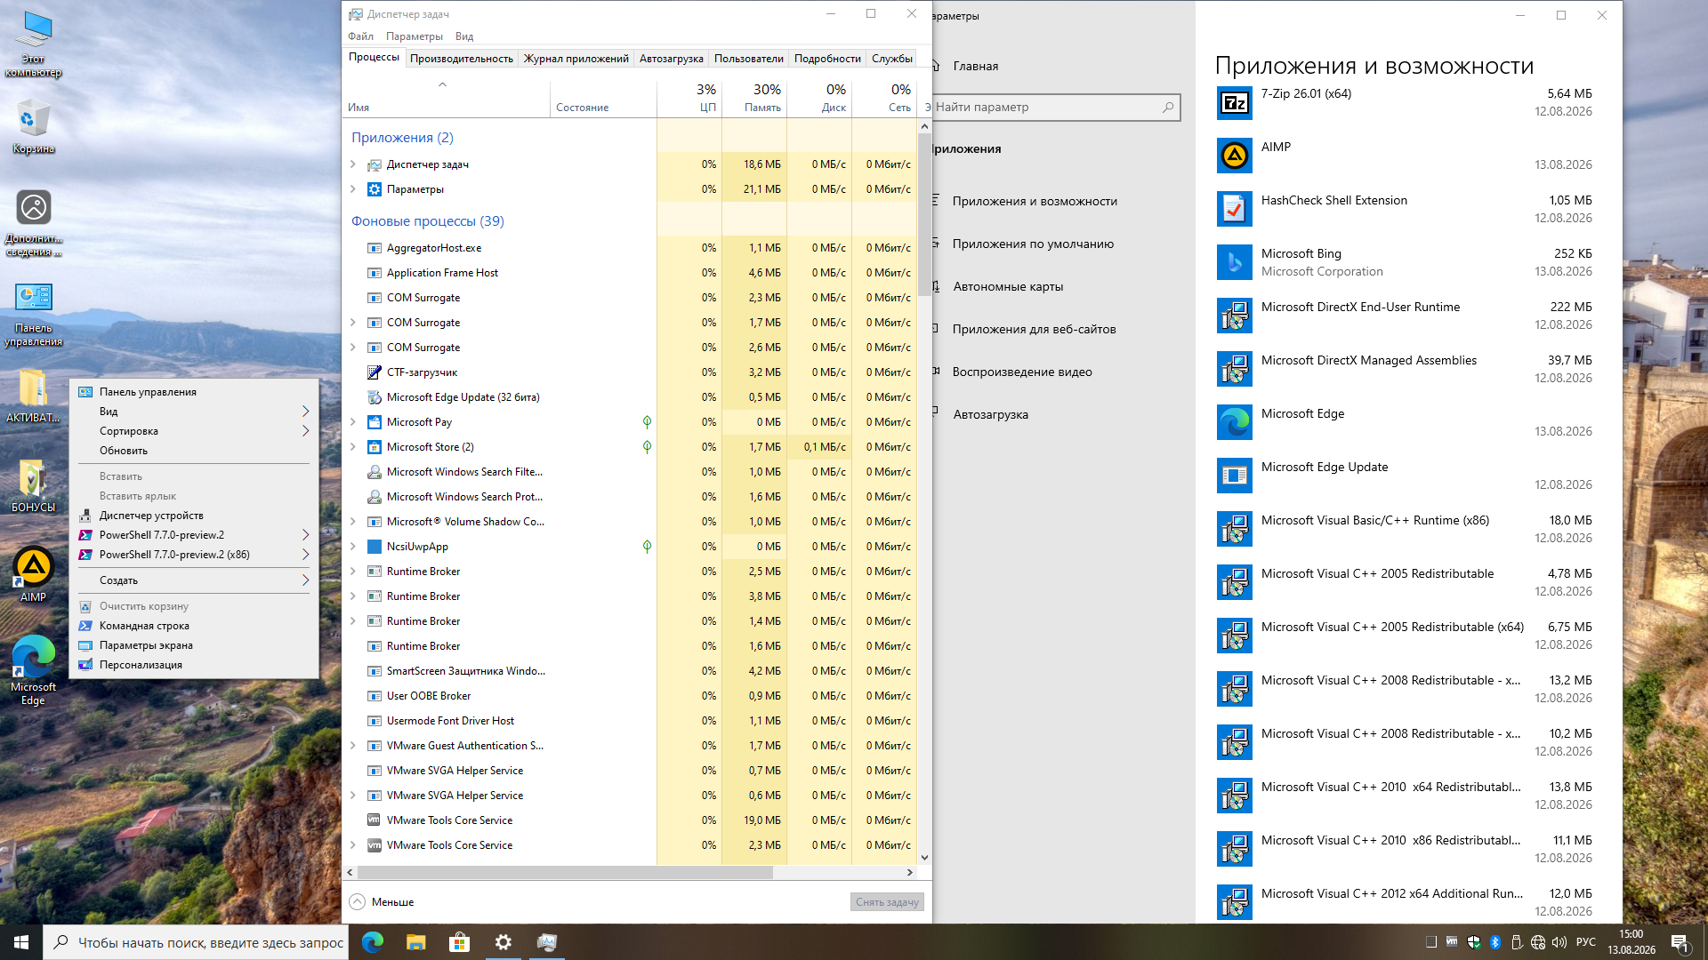The image size is (1708, 960).
Task: Click the AIMP desktop shortcut
Action: tap(33, 574)
